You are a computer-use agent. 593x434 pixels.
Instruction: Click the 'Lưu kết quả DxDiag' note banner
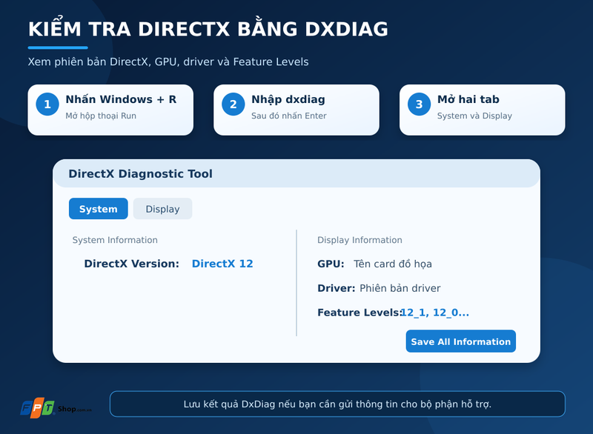tap(337, 404)
